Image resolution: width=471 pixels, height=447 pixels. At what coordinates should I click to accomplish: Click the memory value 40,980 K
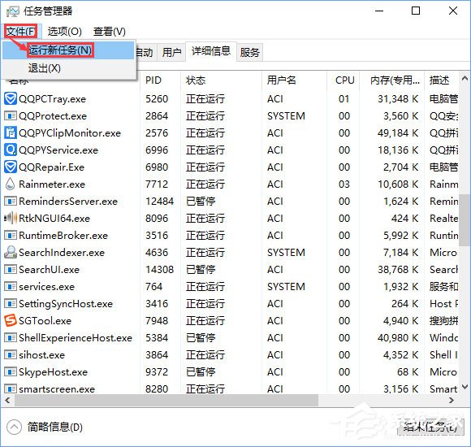pos(398,338)
